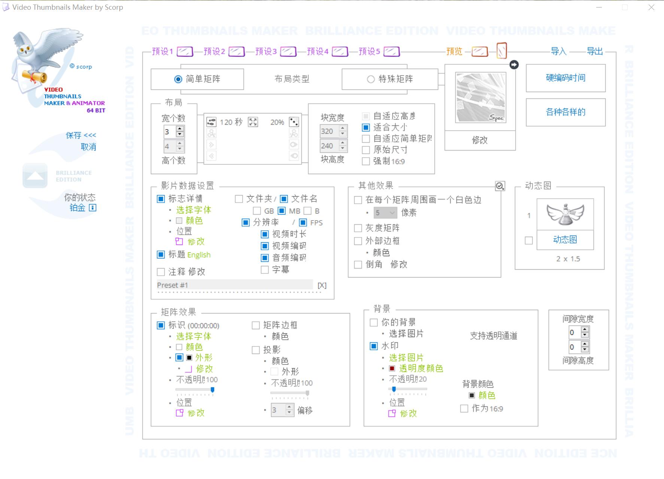The image size is (664, 479).
Task: Click 导出 export at the top right
Action: point(594,51)
